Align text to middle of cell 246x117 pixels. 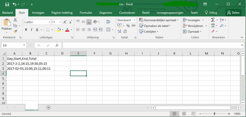[83, 22]
